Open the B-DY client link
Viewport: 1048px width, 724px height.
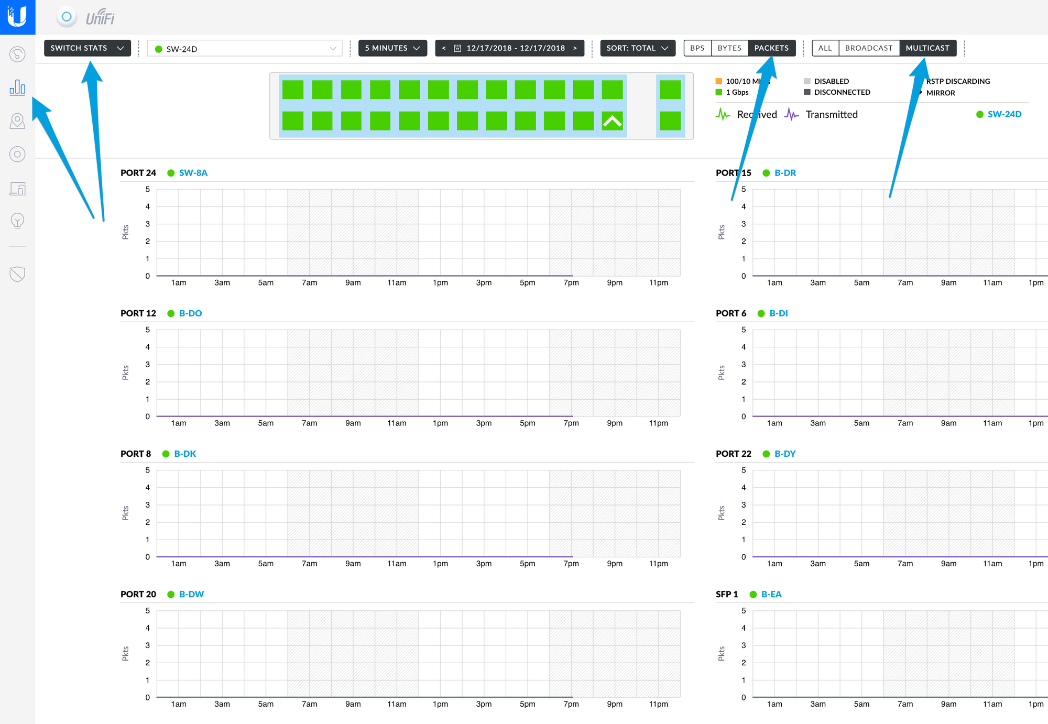(x=785, y=454)
